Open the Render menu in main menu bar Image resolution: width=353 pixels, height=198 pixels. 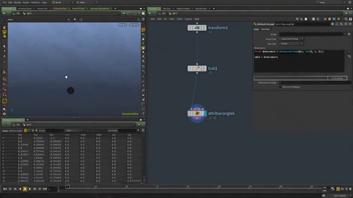click(17, 2)
